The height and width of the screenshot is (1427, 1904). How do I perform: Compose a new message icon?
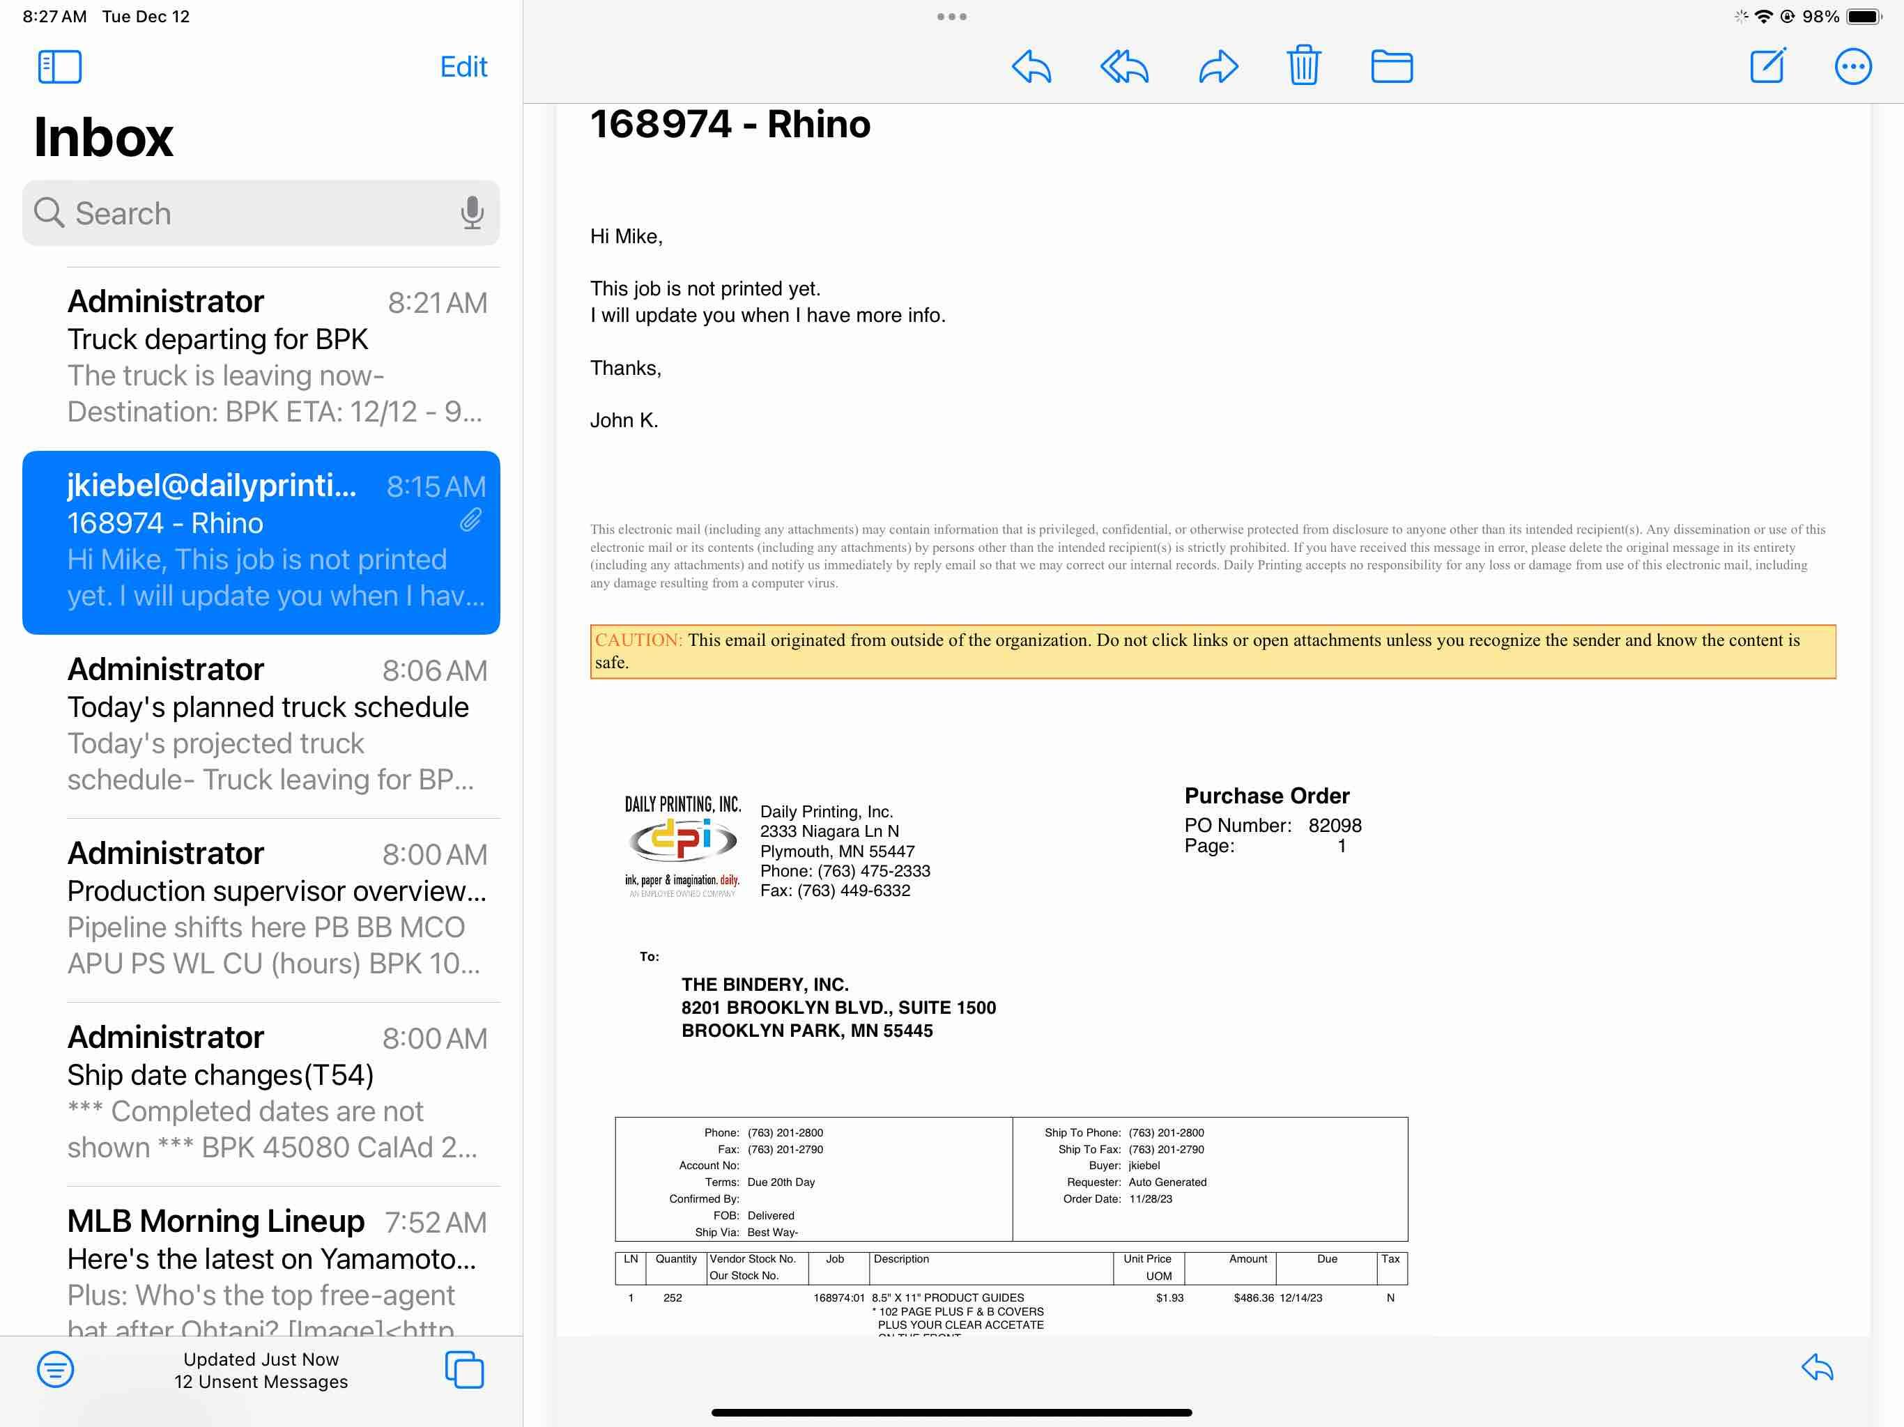[1768, 65]
